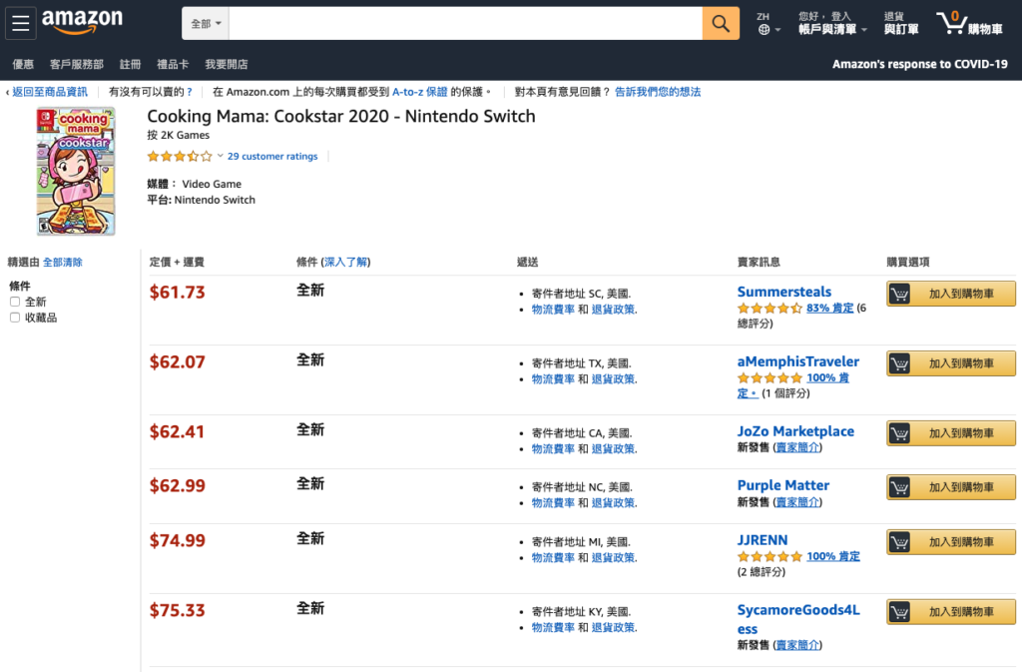This screenshot has height=672, width=1022.
Task: Open 物流費率 link for the $61.73 offer
Action: [x=553, y=309]
